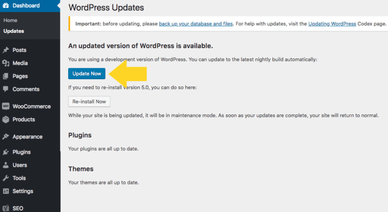The image size is (388, 212).
Task: Select the Updates submenu item
Action: (14, 31)
